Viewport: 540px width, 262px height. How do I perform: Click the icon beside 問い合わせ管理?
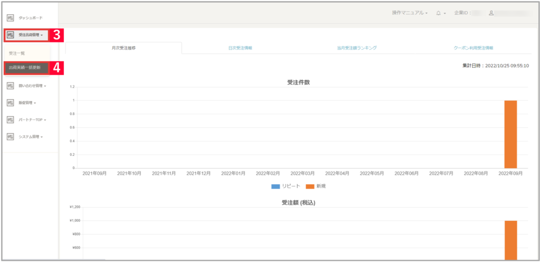pyautogui.click(x=10, y=86)
